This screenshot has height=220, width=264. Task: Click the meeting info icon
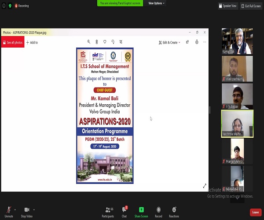click(4, 6)
